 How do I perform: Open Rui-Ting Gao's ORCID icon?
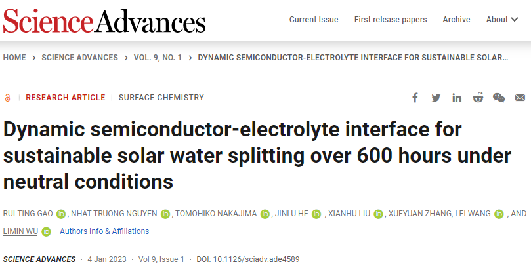(60, 214)
